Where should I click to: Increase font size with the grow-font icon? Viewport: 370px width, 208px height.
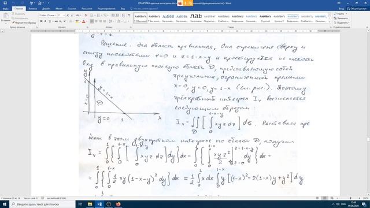[x=68, y=16]
